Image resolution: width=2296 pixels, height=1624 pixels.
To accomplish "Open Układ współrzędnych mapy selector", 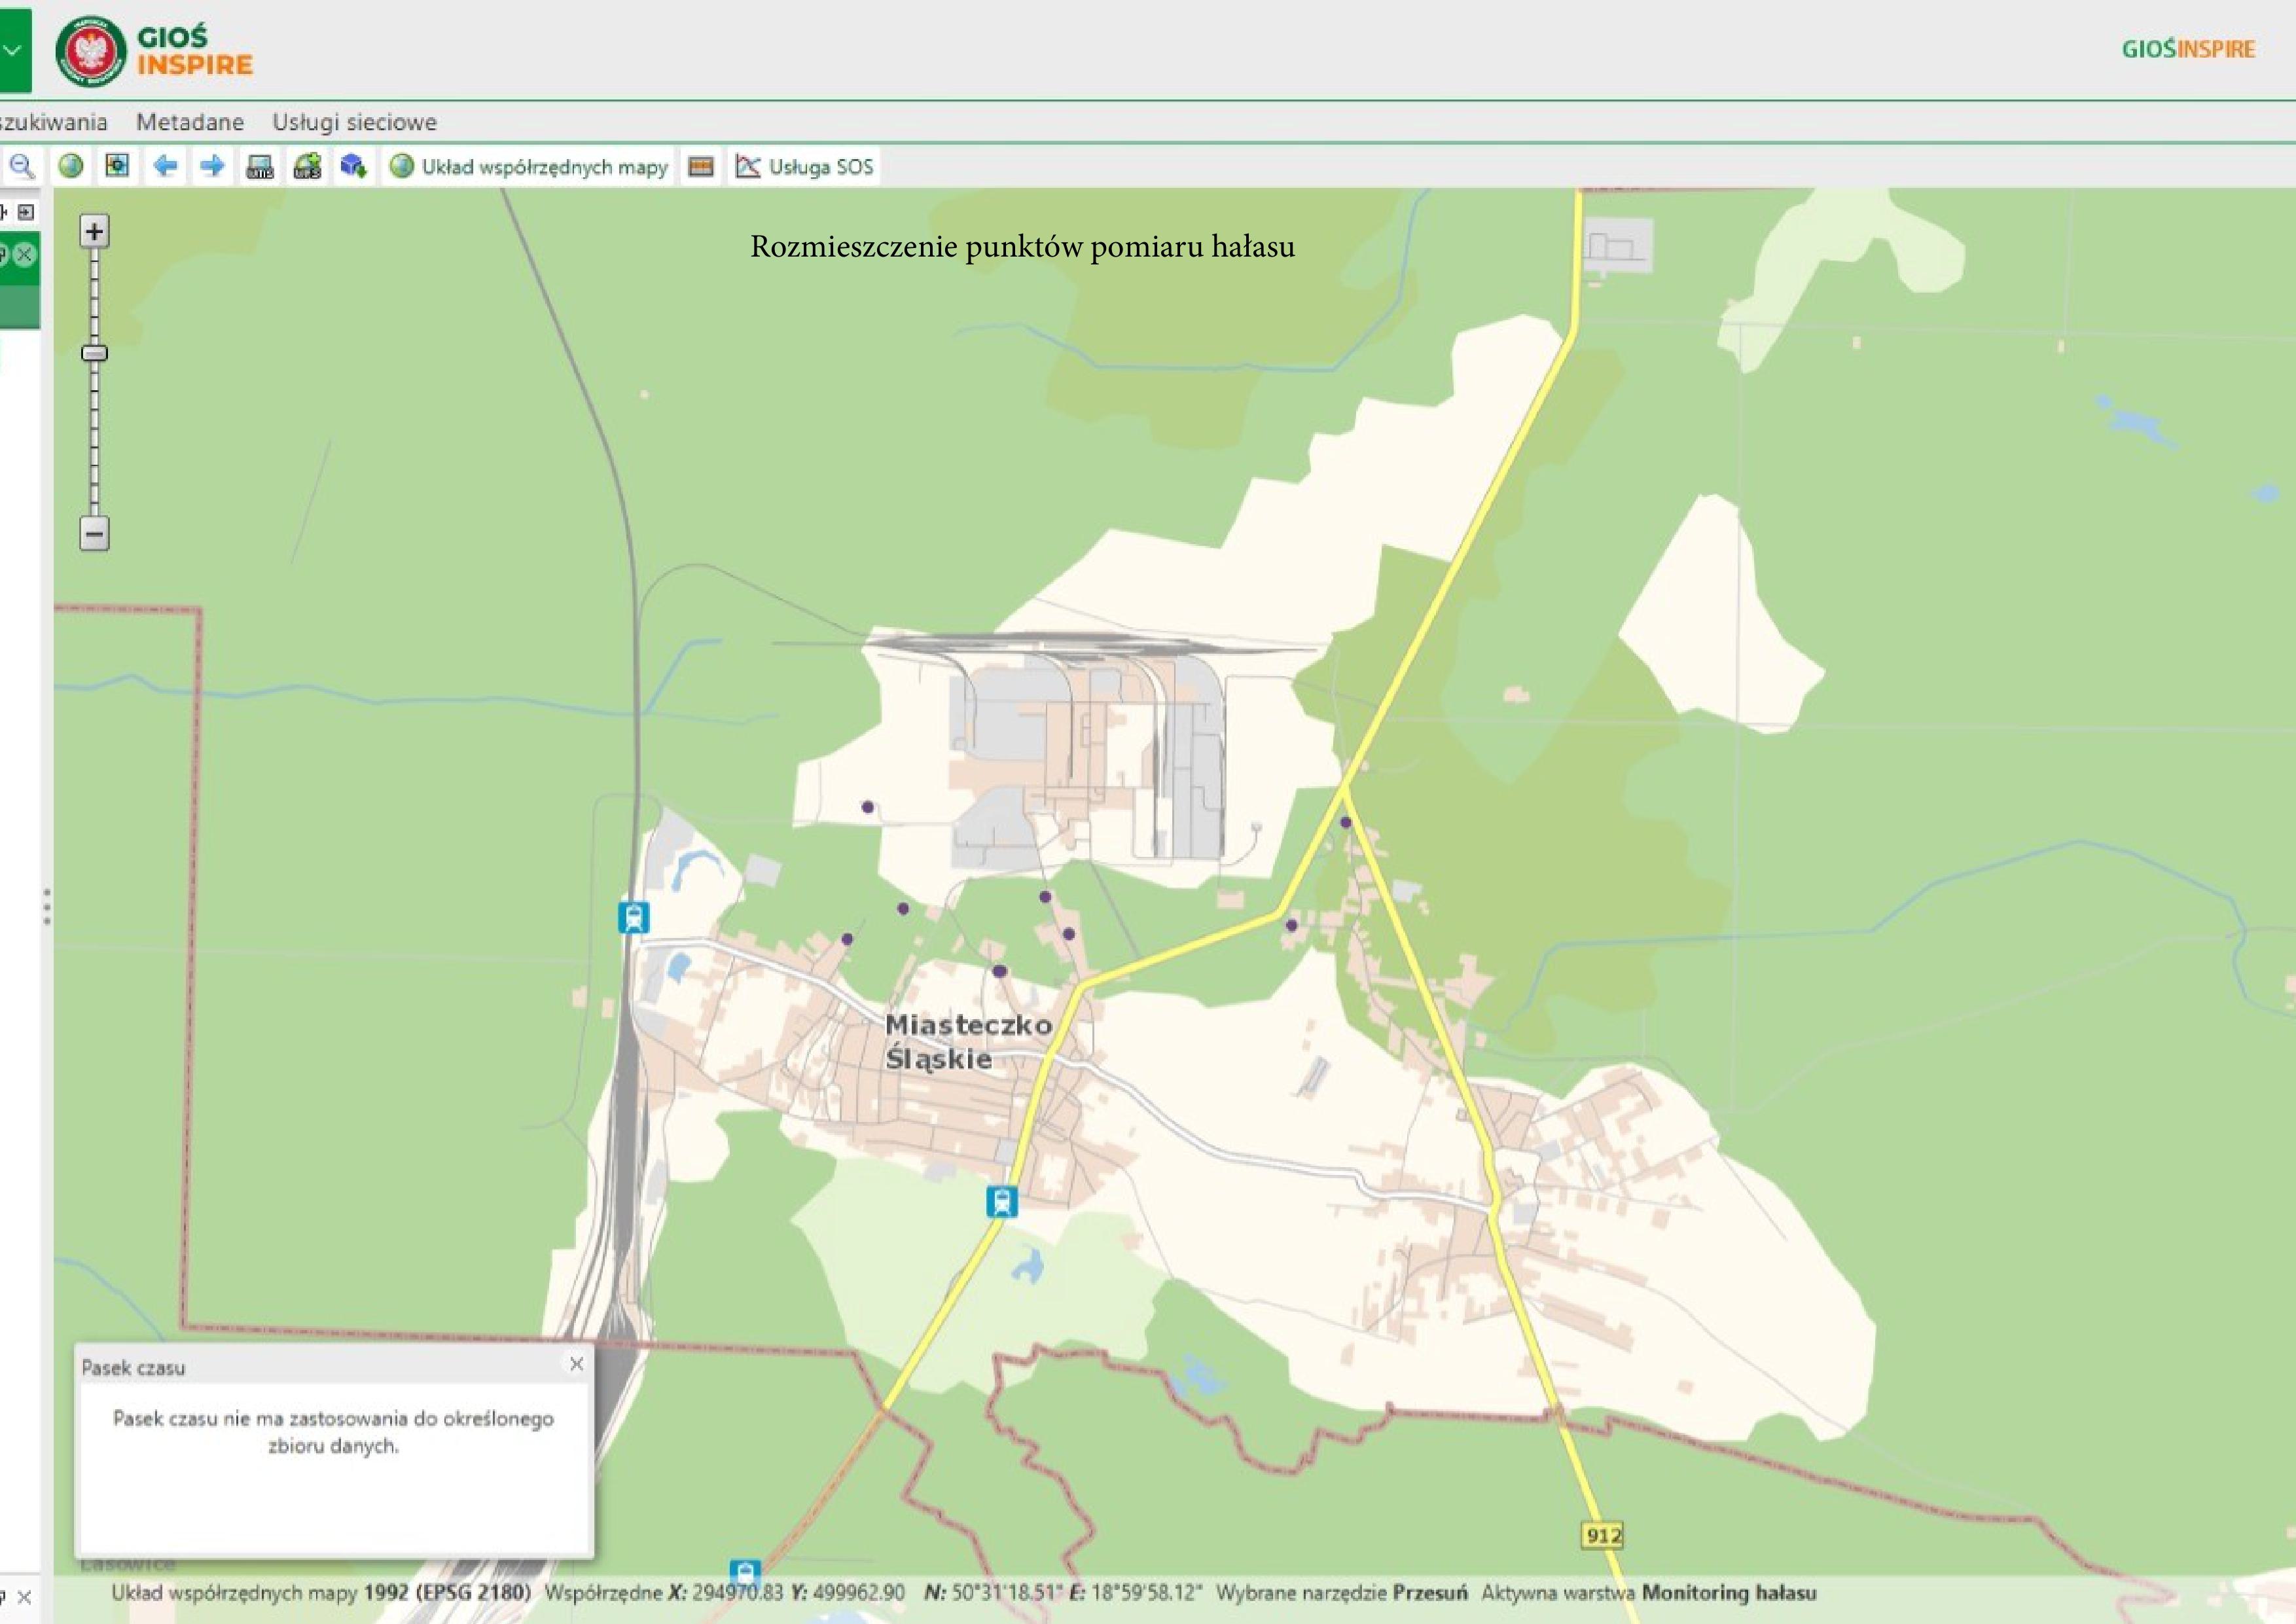I will [530, 166].
